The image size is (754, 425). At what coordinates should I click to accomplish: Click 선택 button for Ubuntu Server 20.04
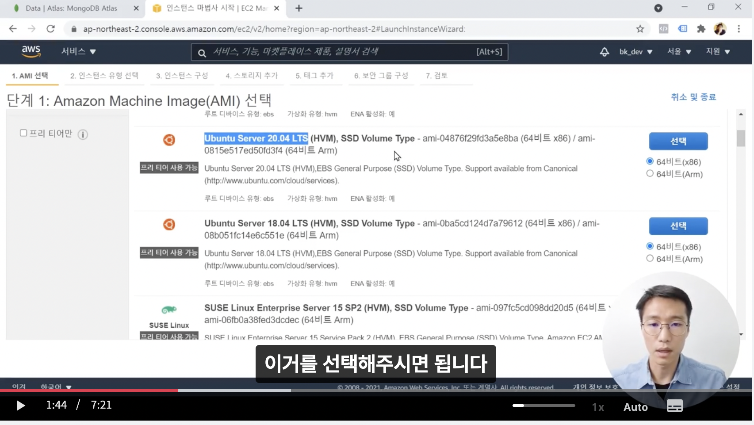(678, 141)
